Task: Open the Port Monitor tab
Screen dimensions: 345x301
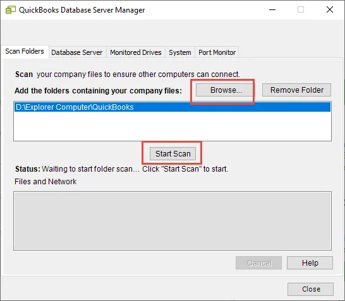Action: (x=217, y=52)
